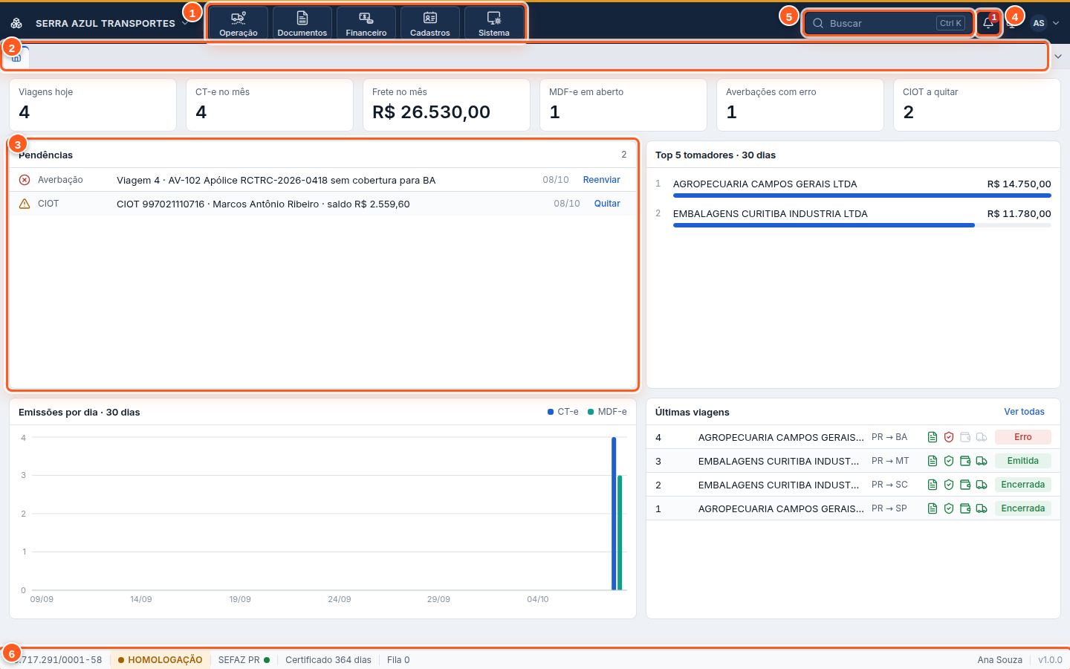Image resolution: width=1070 pixels, height=669 pixels.
Task: Click the CT-e legend color dot
Action: coord(551,412)
